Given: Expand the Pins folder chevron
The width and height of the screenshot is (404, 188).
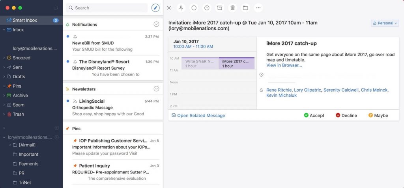Looking at the screenshot, I should click(4, 86).
